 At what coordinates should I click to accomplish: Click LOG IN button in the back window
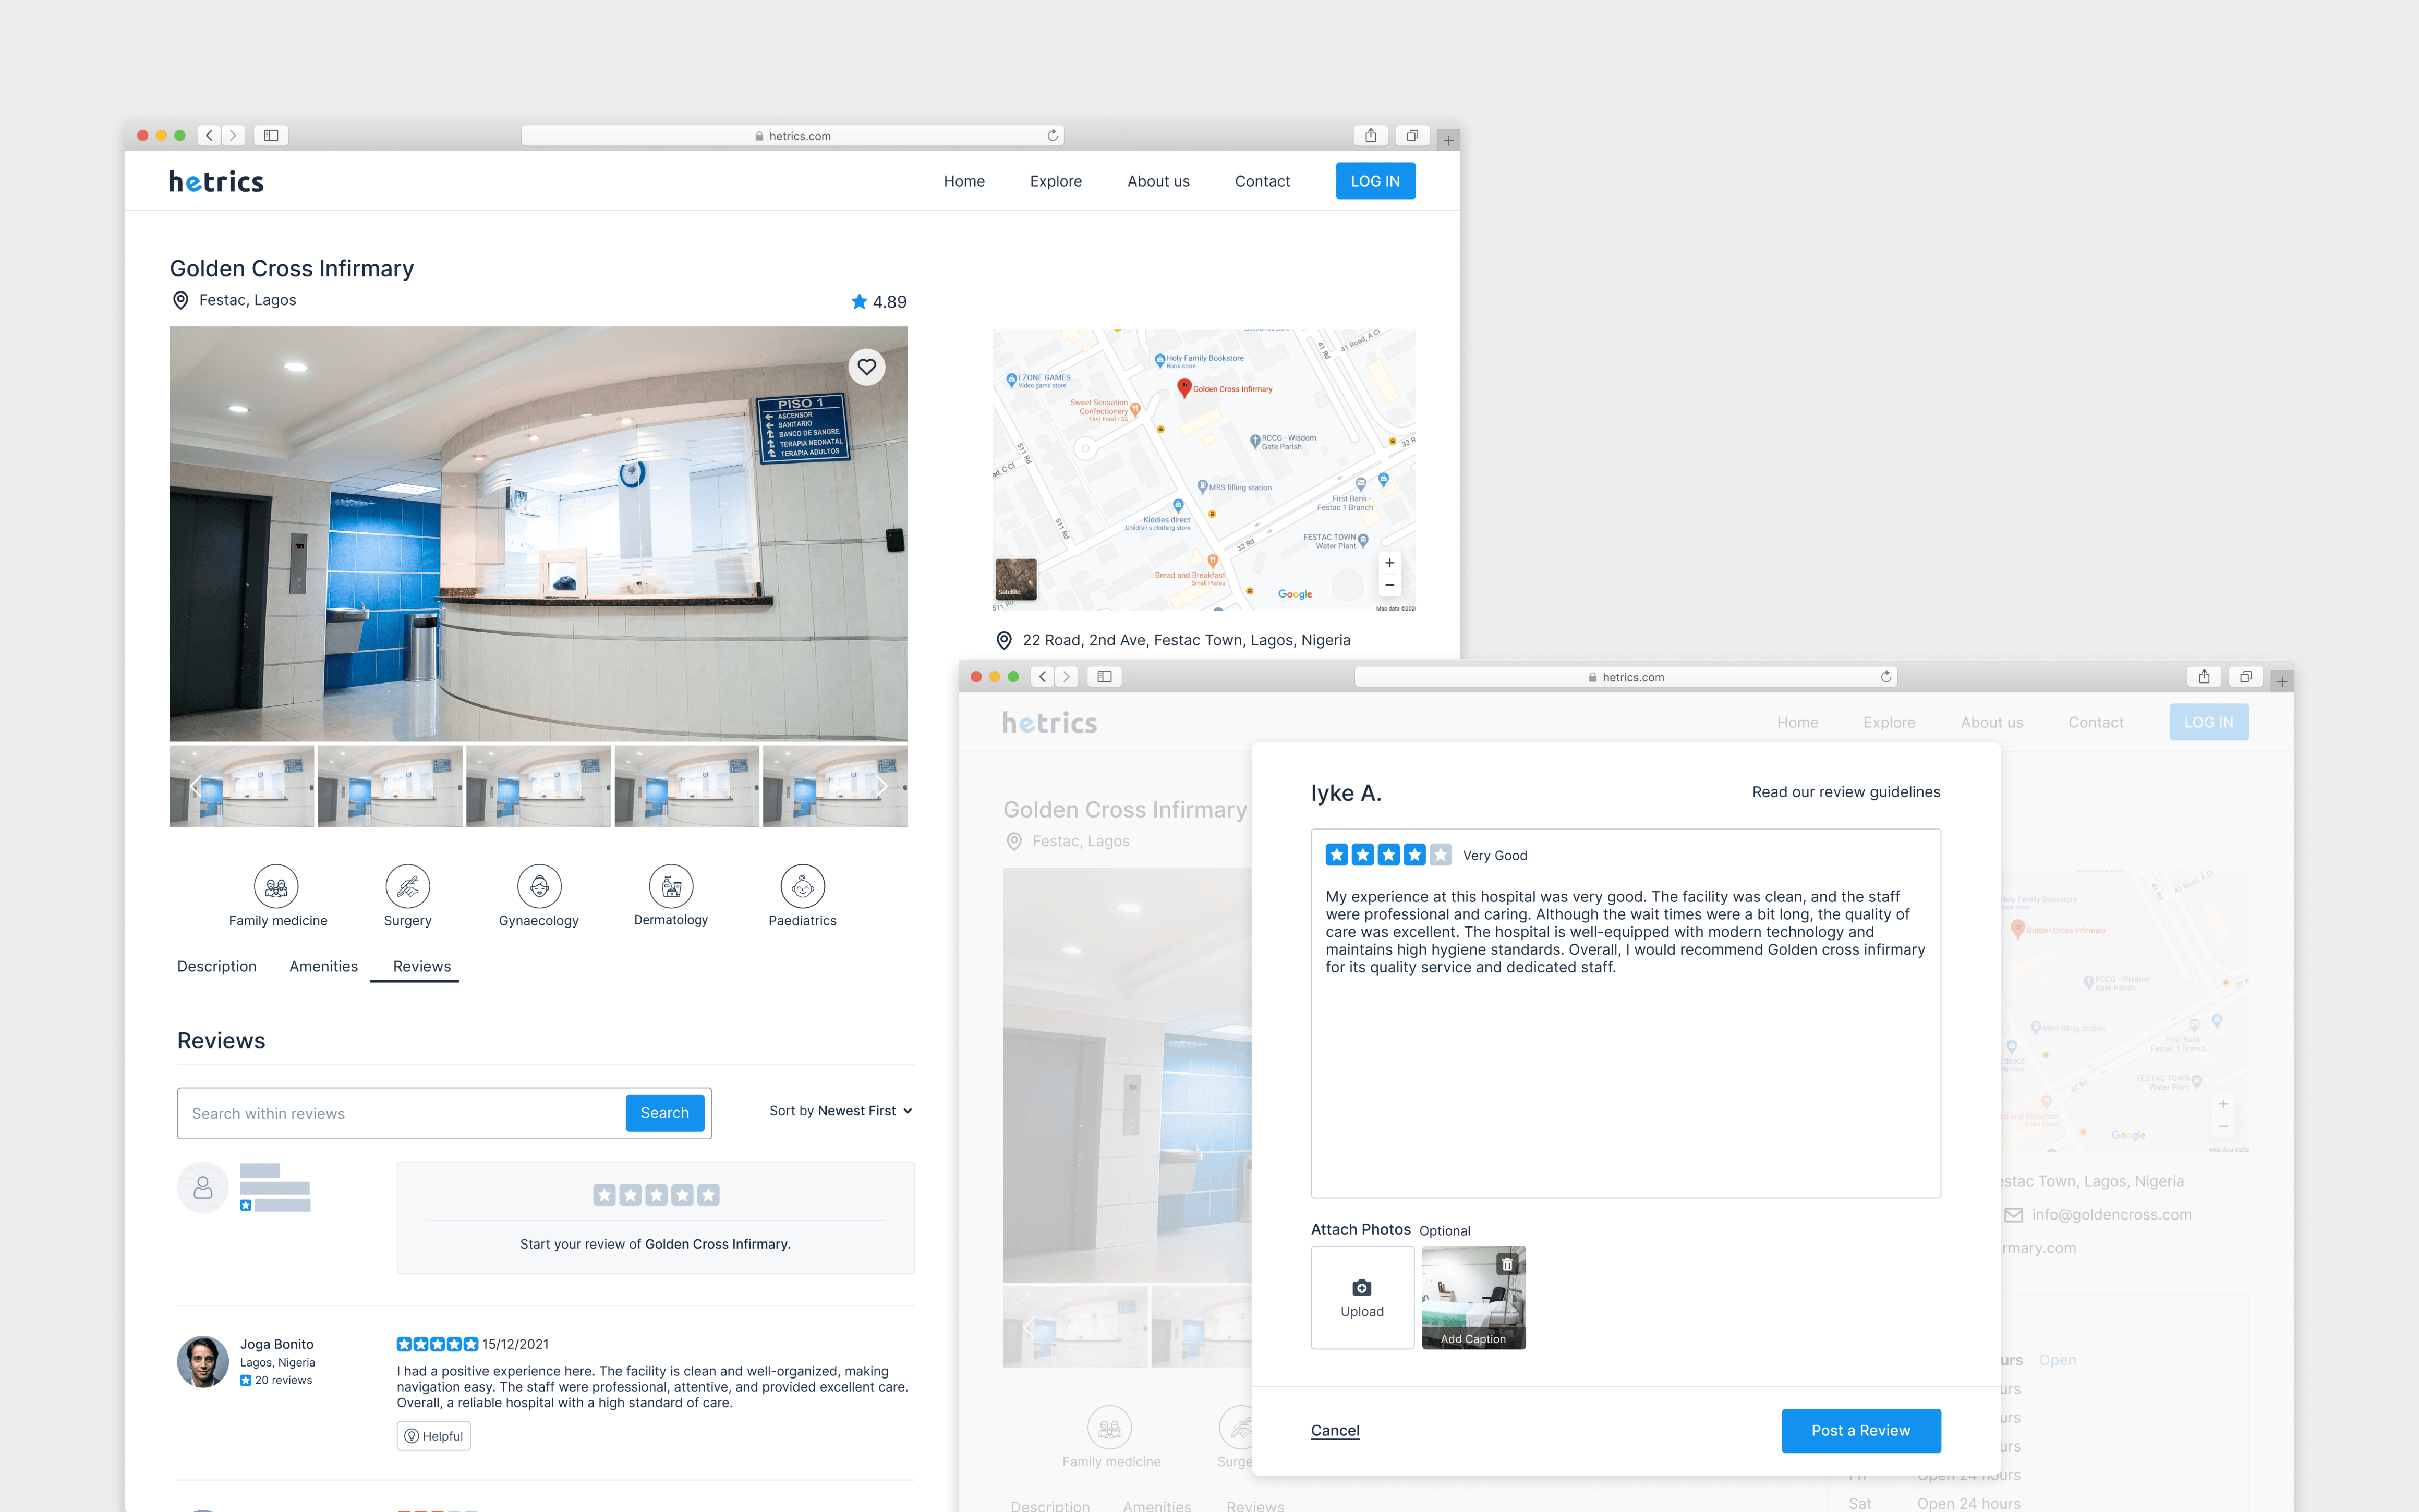1375,181
